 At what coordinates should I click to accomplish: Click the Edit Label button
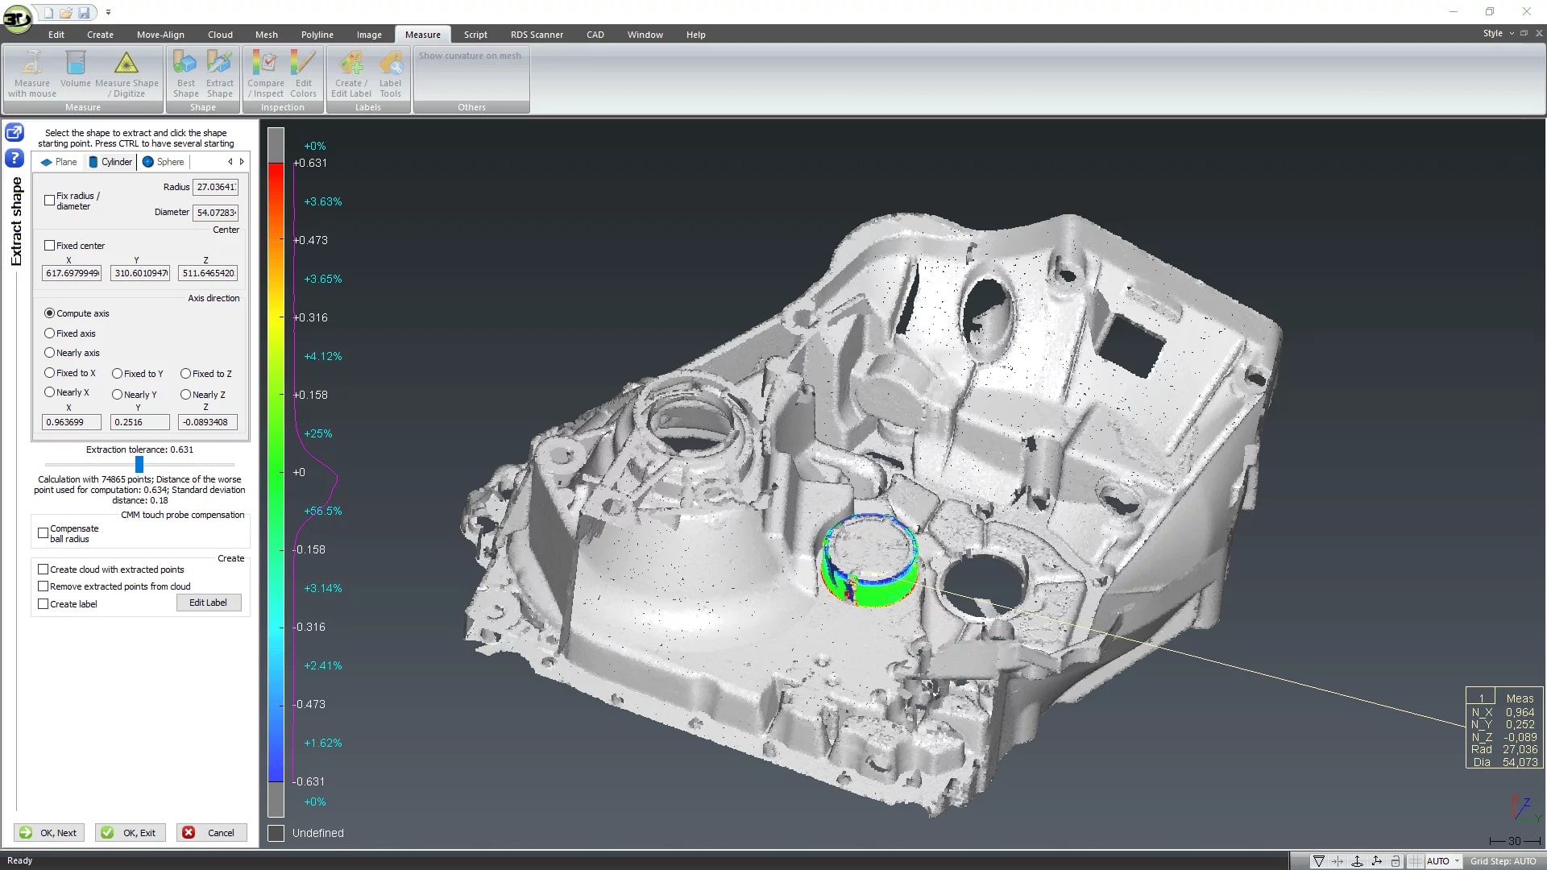208,603
